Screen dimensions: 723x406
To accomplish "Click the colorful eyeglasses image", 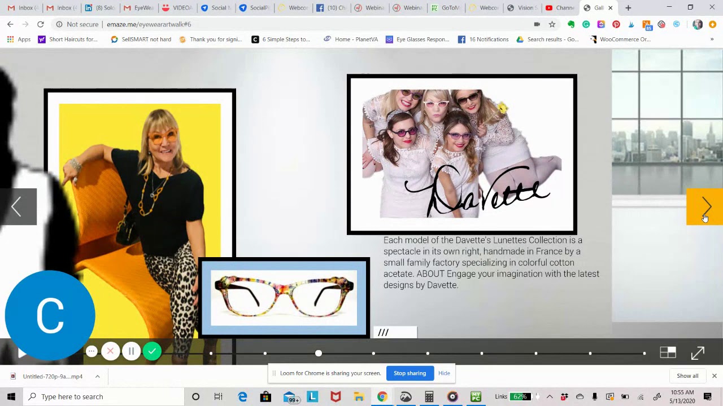I will click(284, 298).
